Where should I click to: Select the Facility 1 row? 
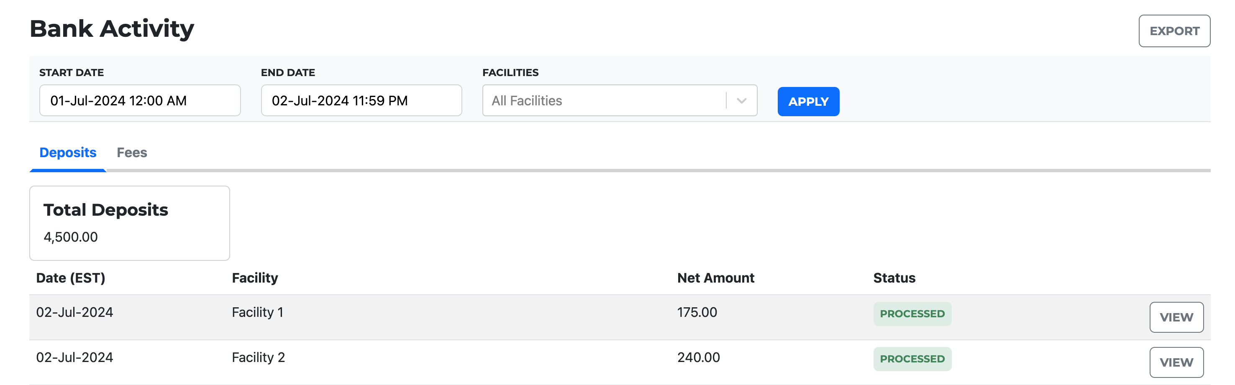coord(620,317)
